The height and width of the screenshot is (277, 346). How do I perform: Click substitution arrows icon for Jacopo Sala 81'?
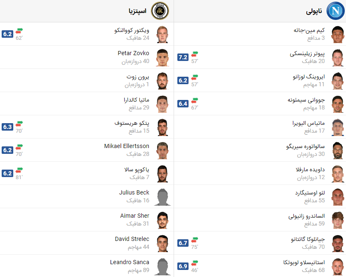(x=19, y=170)
